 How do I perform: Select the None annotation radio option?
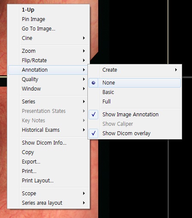pyautogui.click(x=135, y=83)
